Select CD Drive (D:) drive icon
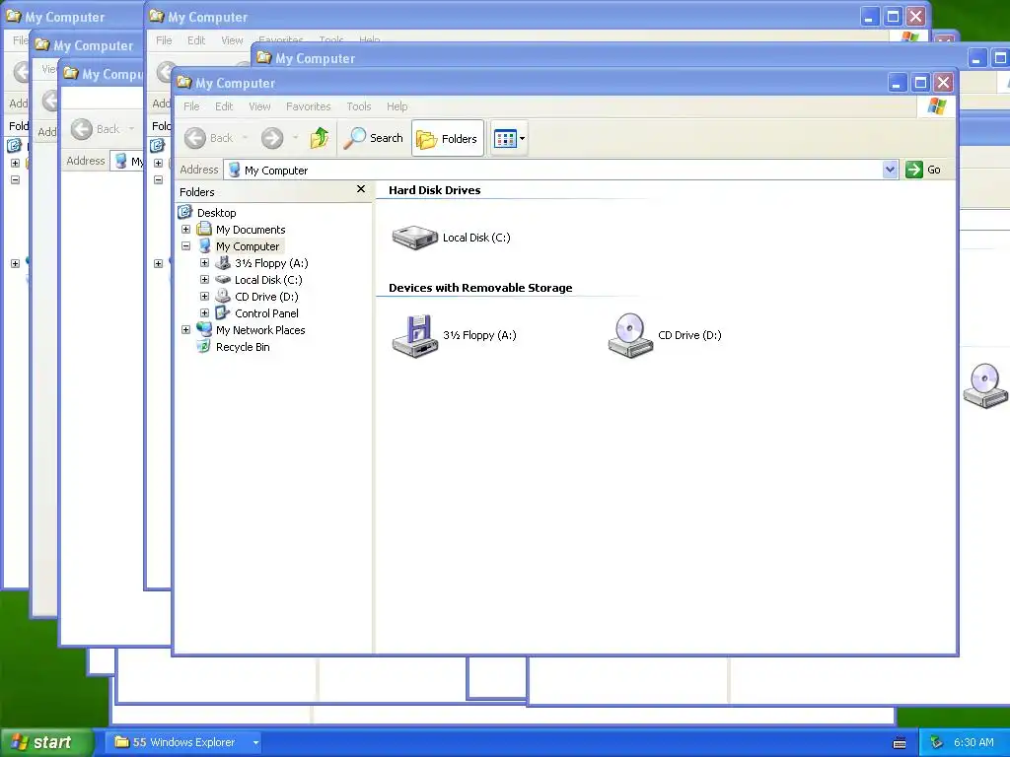This screenshot has width=1010, height=757. pyautogui.click(x=630, y=335)
